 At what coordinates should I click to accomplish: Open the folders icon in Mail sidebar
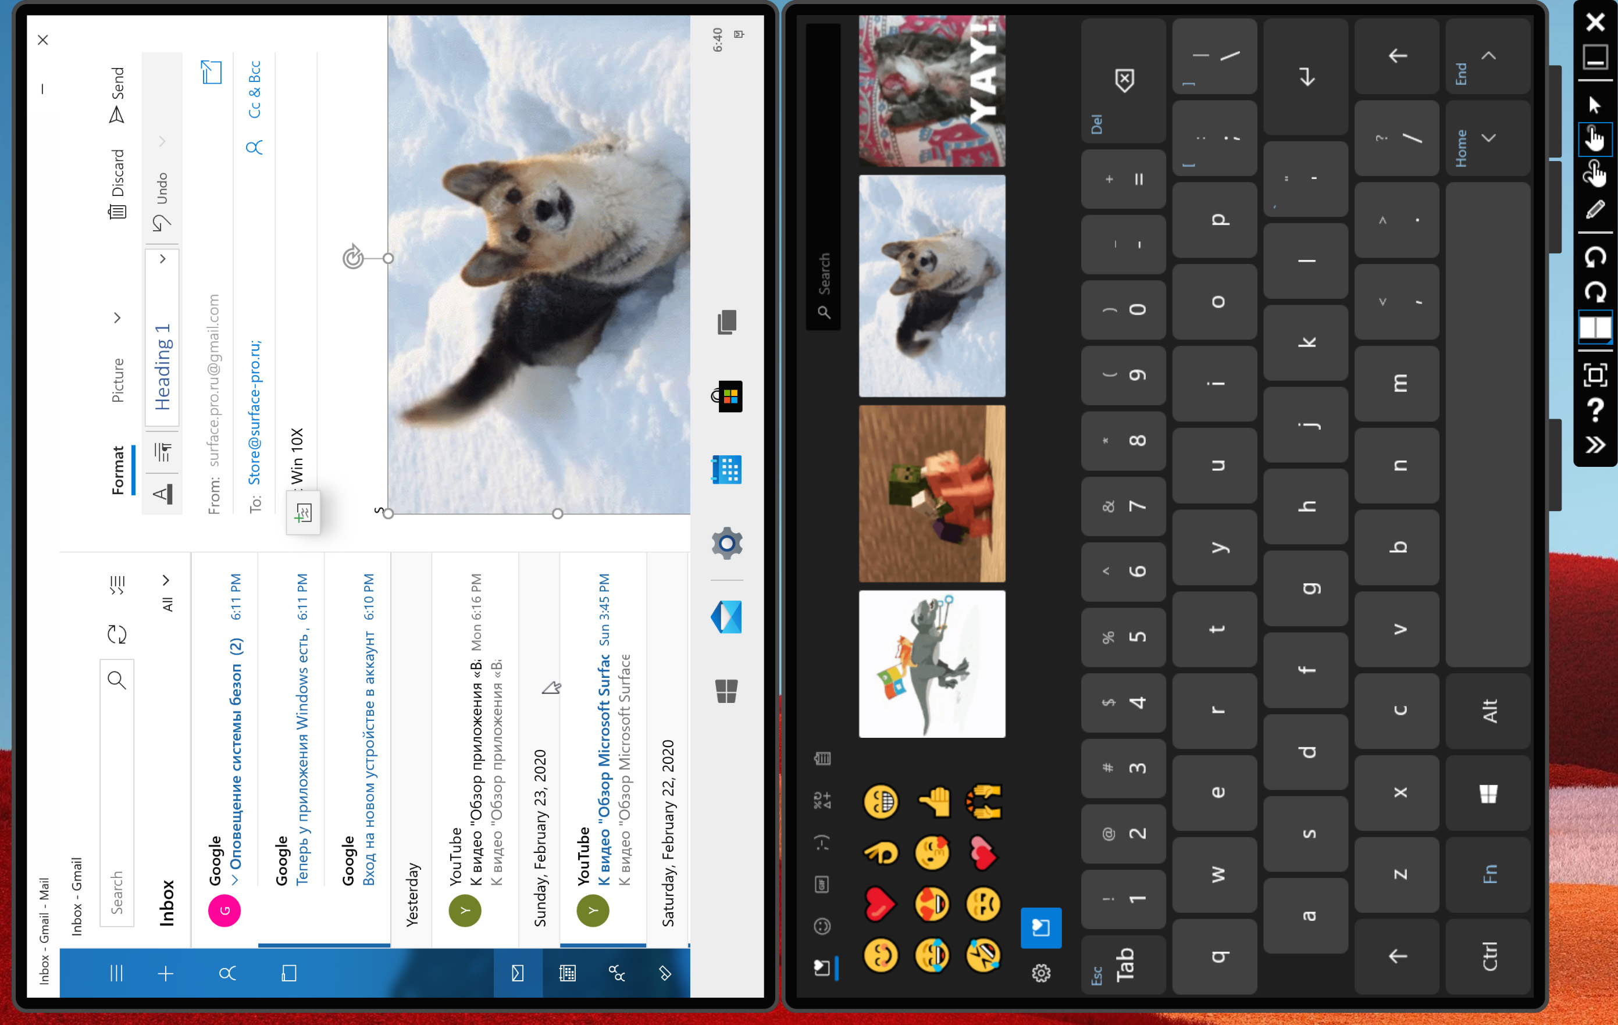point(289,973)
